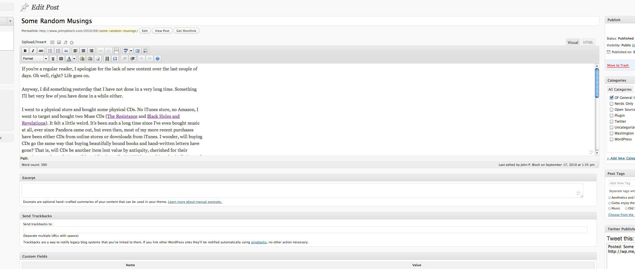Switch to the Visual editor tab
The width and height of the screenshot is (635, 269).
coord(573,42)
